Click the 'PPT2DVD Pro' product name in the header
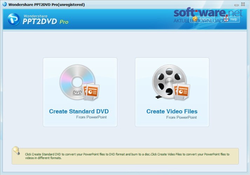The height and width of the screenshot is (175, 250). (x=46, y=21)
